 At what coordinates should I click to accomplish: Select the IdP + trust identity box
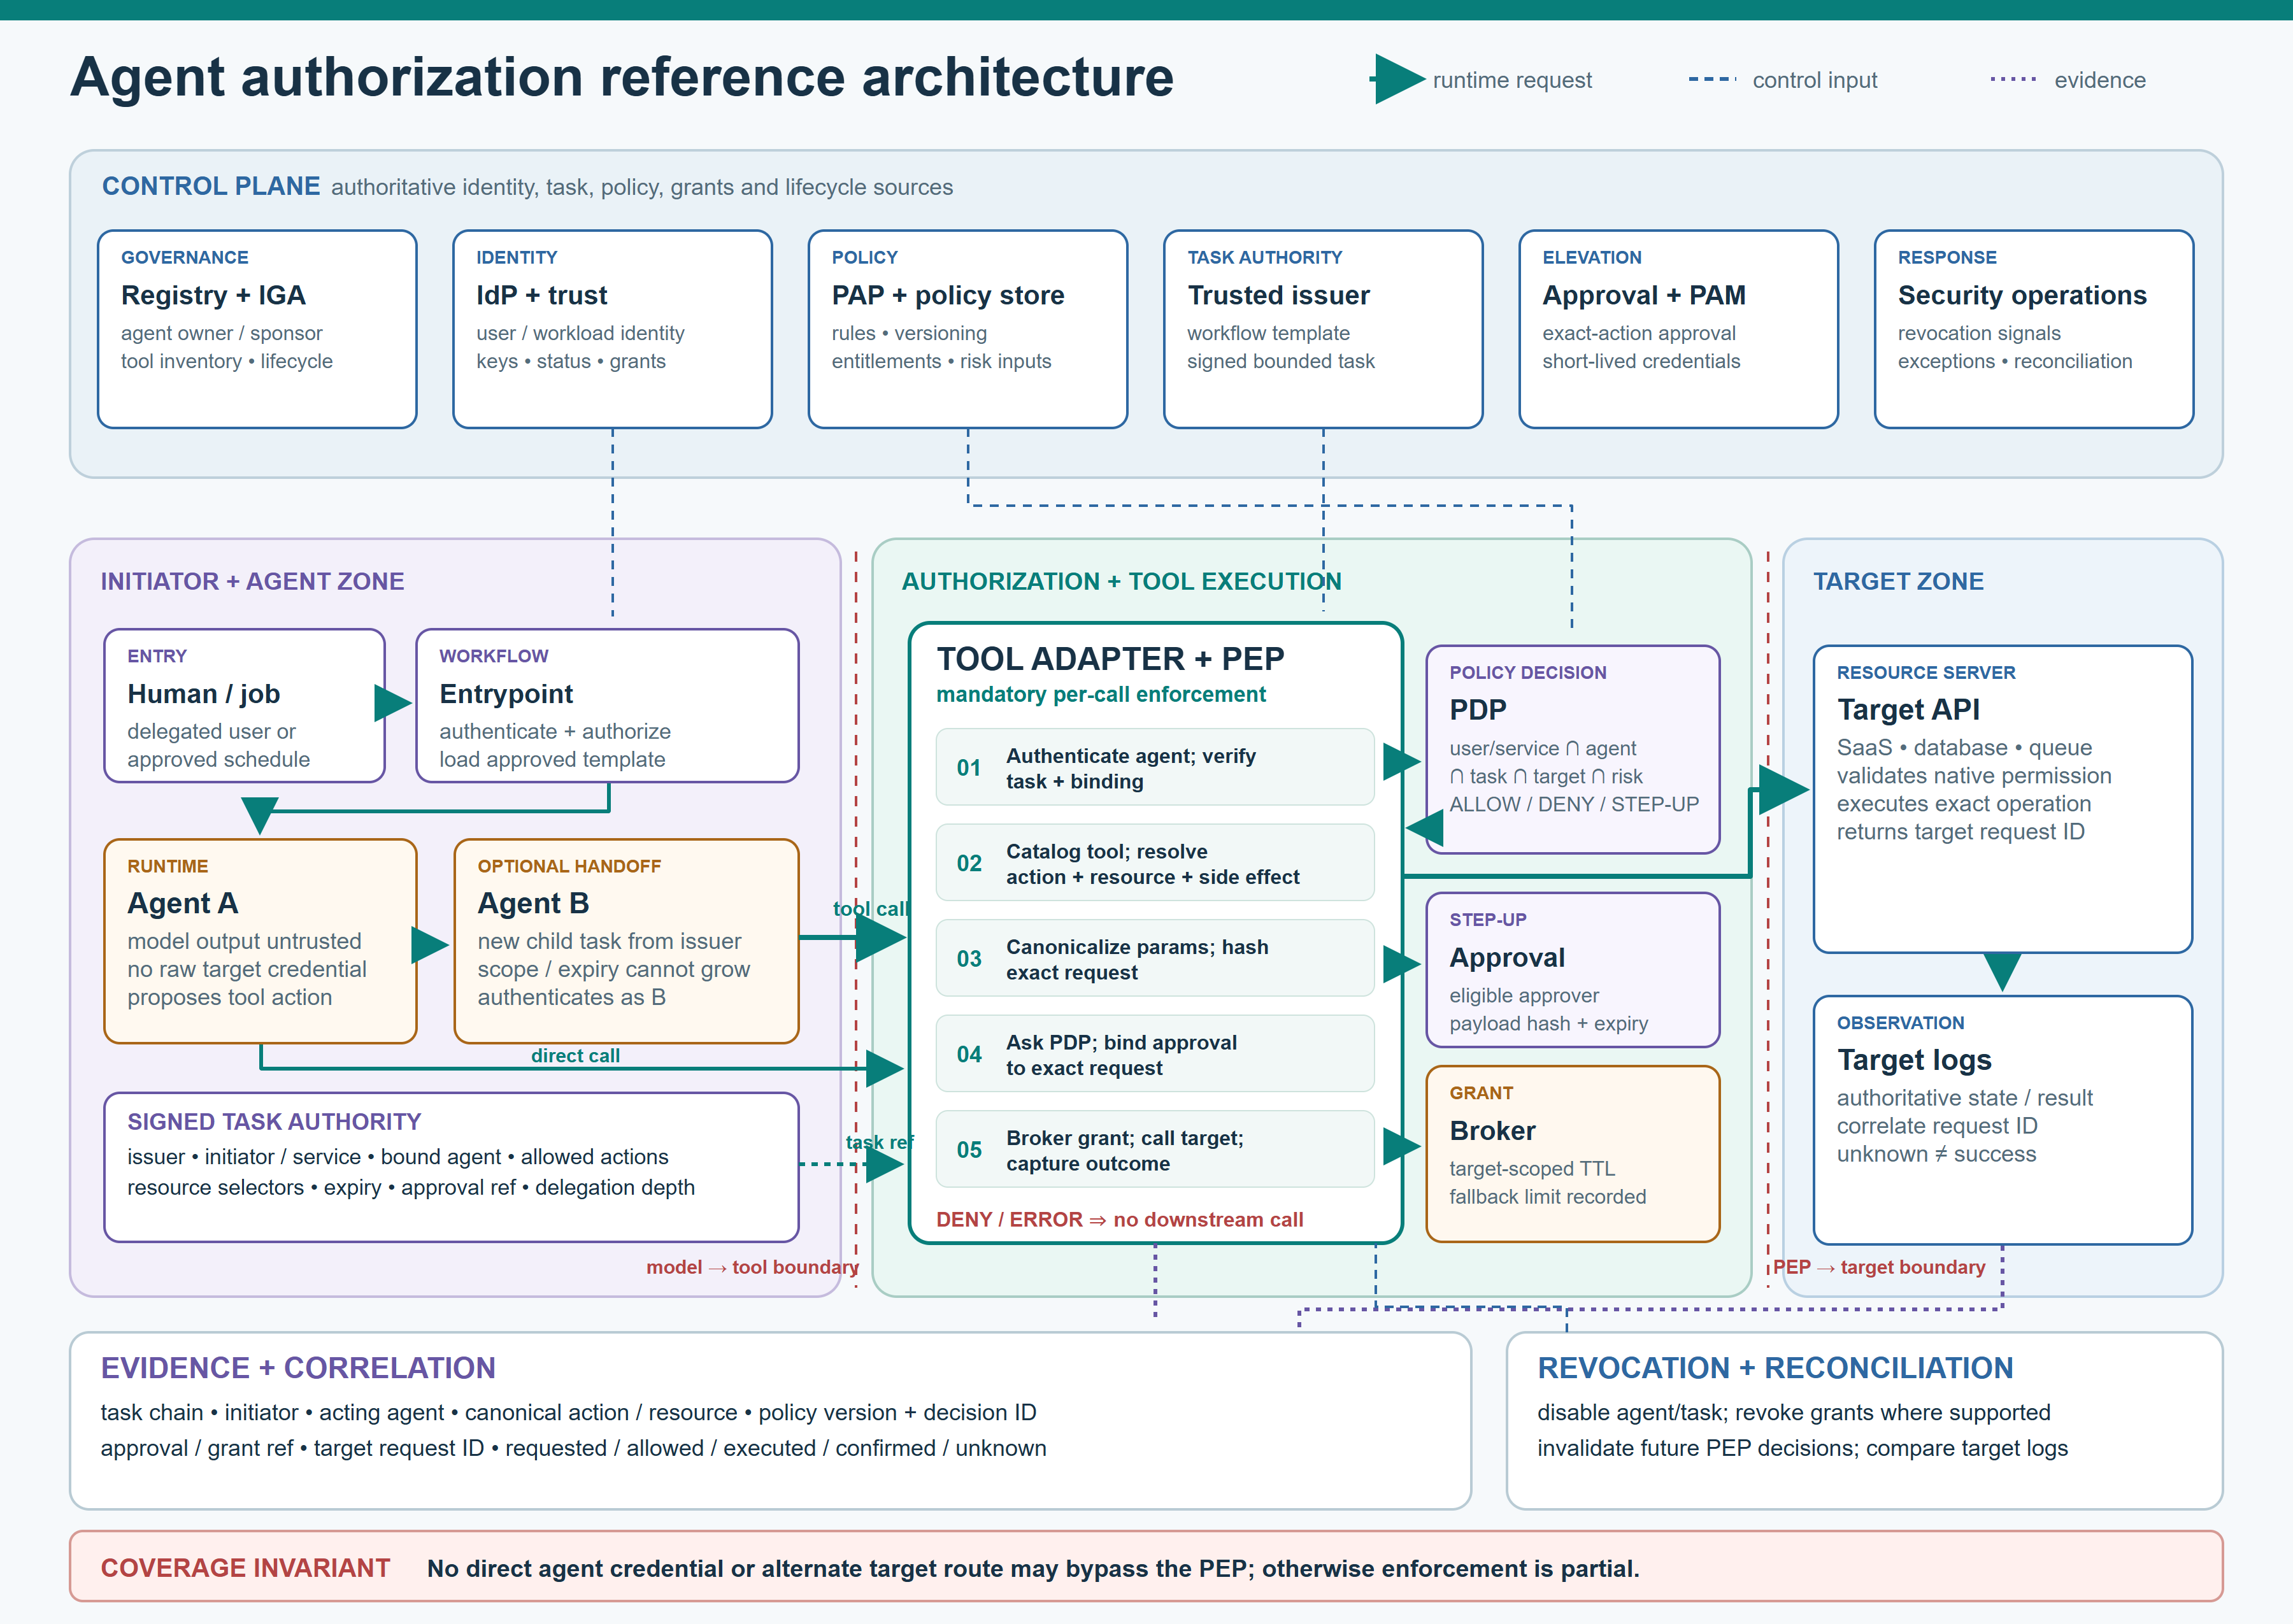tap(612, 329)
